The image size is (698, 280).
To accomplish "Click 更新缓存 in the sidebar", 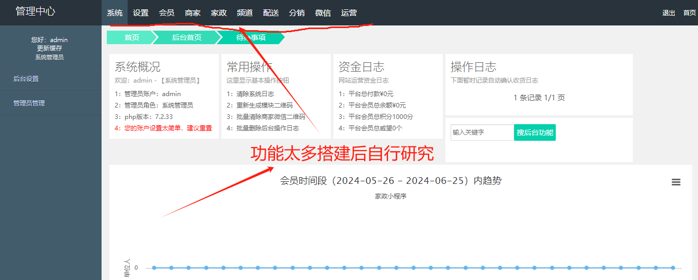I will (49, 48).
